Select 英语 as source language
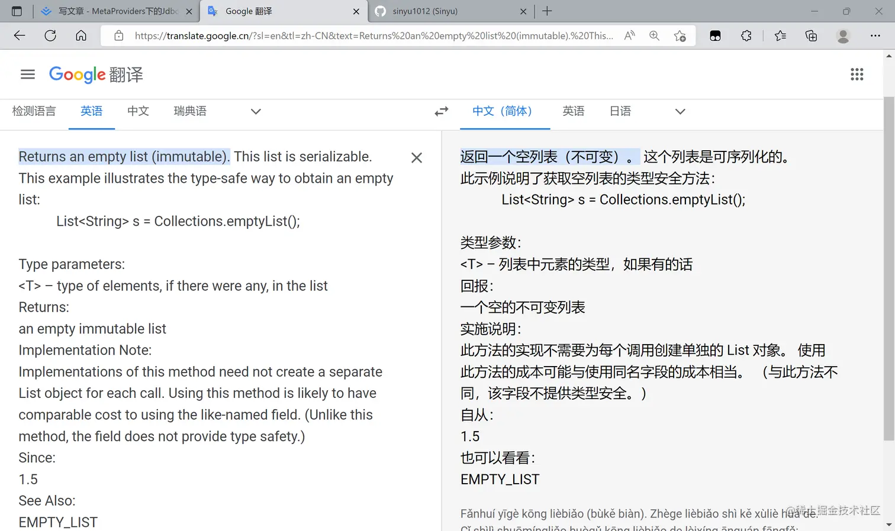The height and width of the screenshot is (531, 895). tap(92, 111)
